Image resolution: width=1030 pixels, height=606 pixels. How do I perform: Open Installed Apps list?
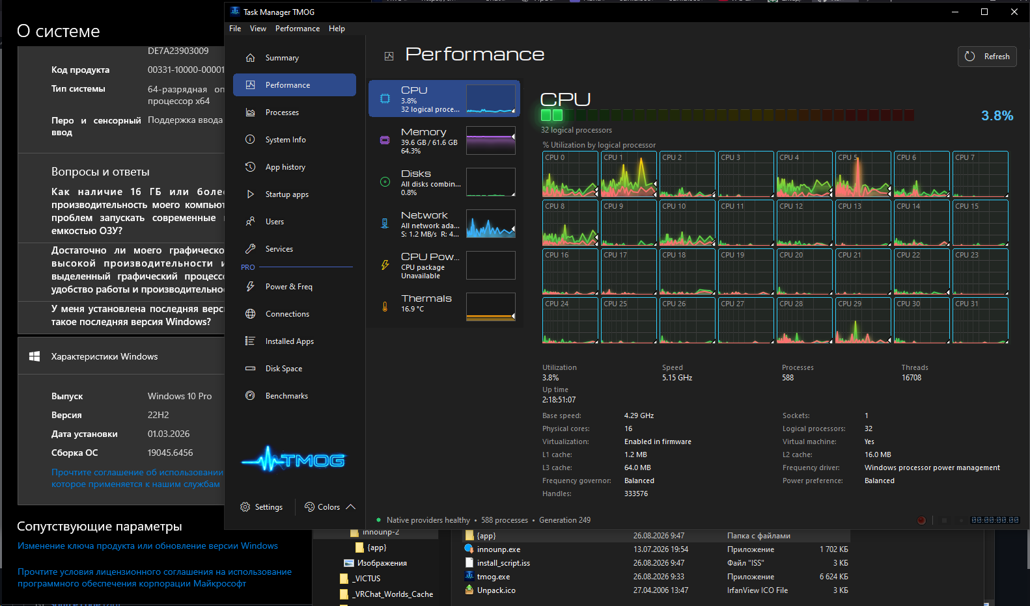click(294, 341)
